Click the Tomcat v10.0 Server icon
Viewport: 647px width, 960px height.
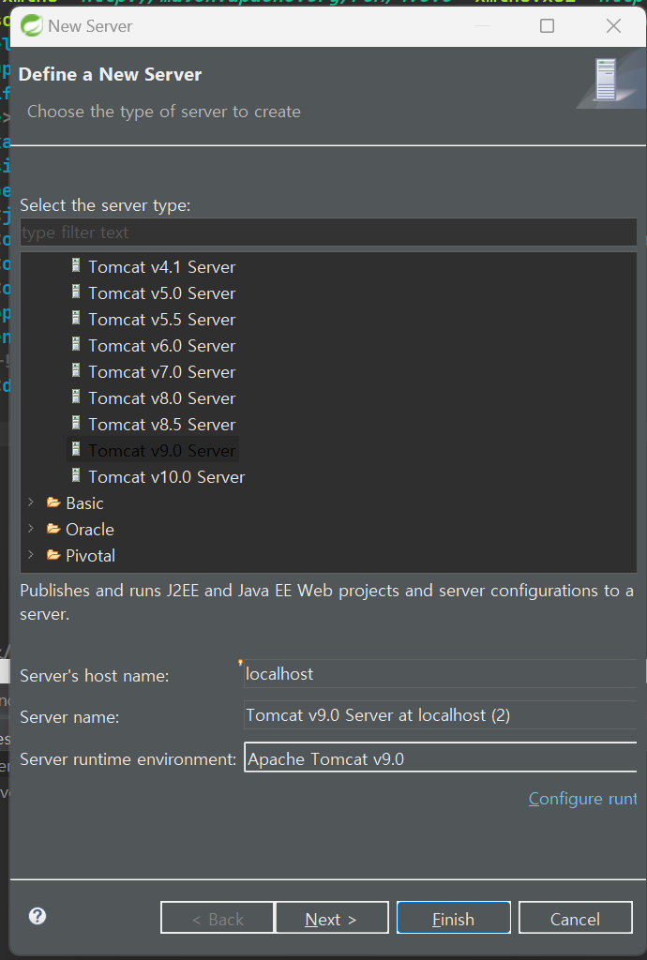[76, 475]
